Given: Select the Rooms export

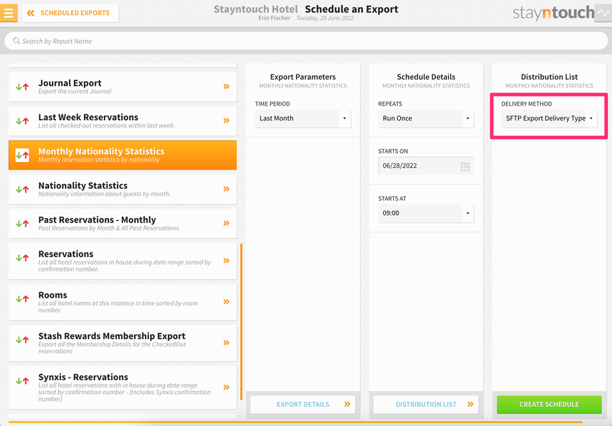Looking at the screenshot, I should click(122, 302).
